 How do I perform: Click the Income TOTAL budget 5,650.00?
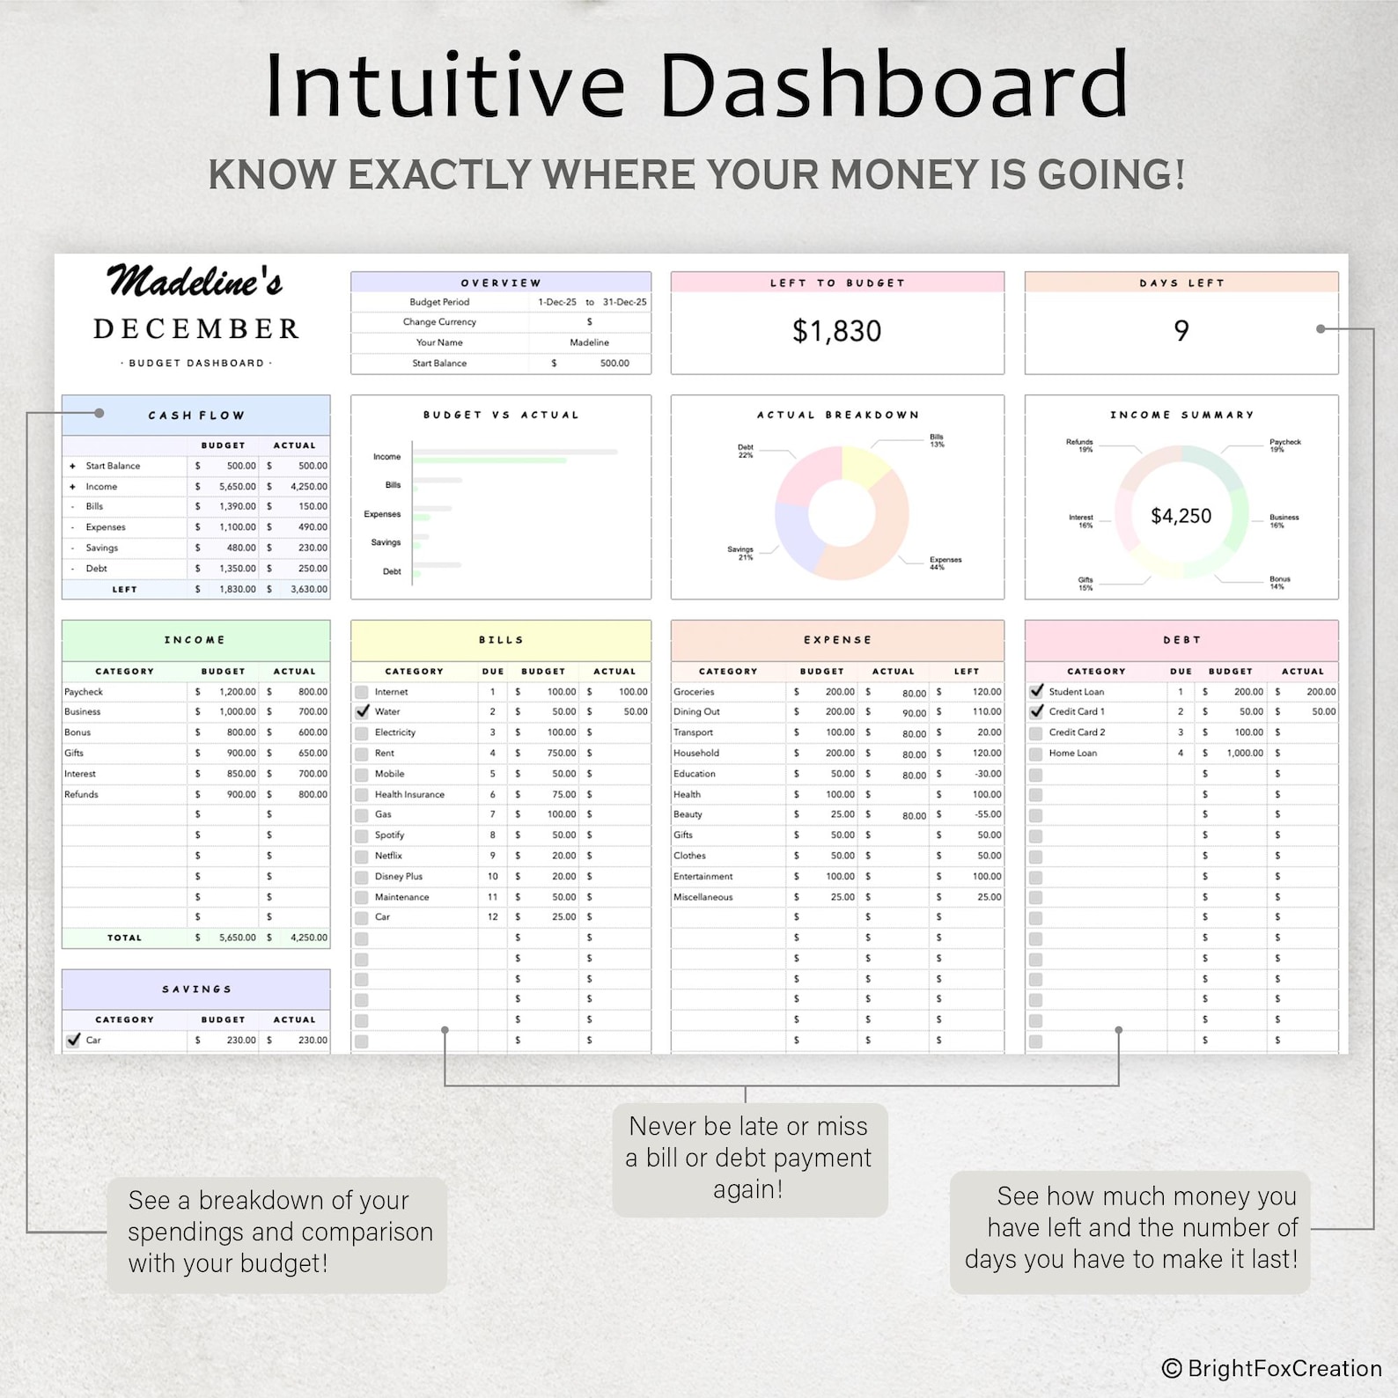224,938
